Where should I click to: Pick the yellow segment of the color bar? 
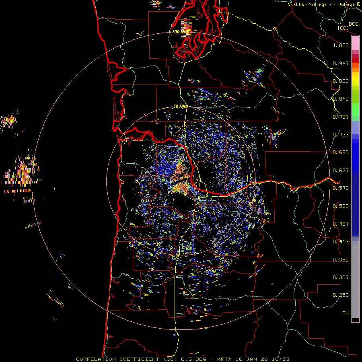[355, 79]
